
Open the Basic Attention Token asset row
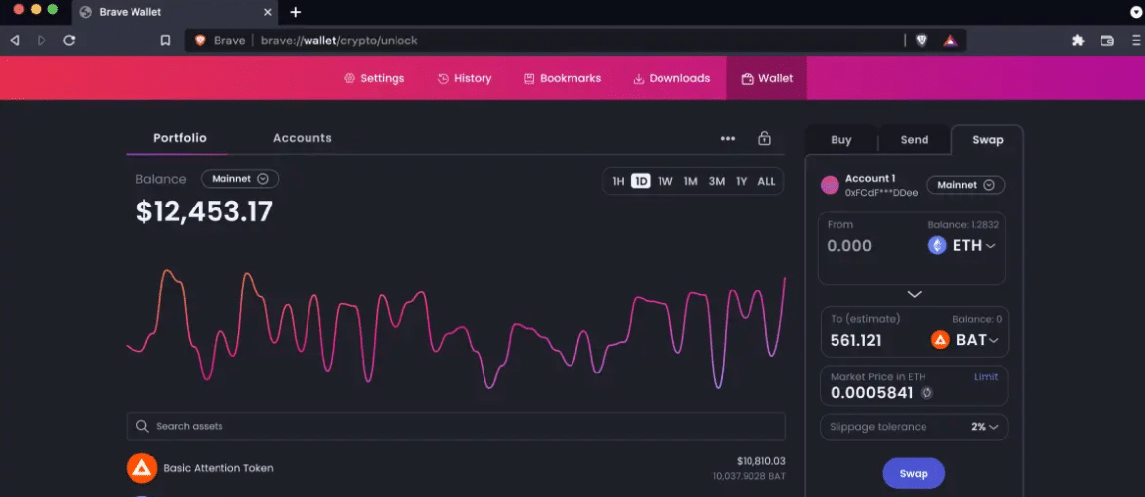pos(456,468)
